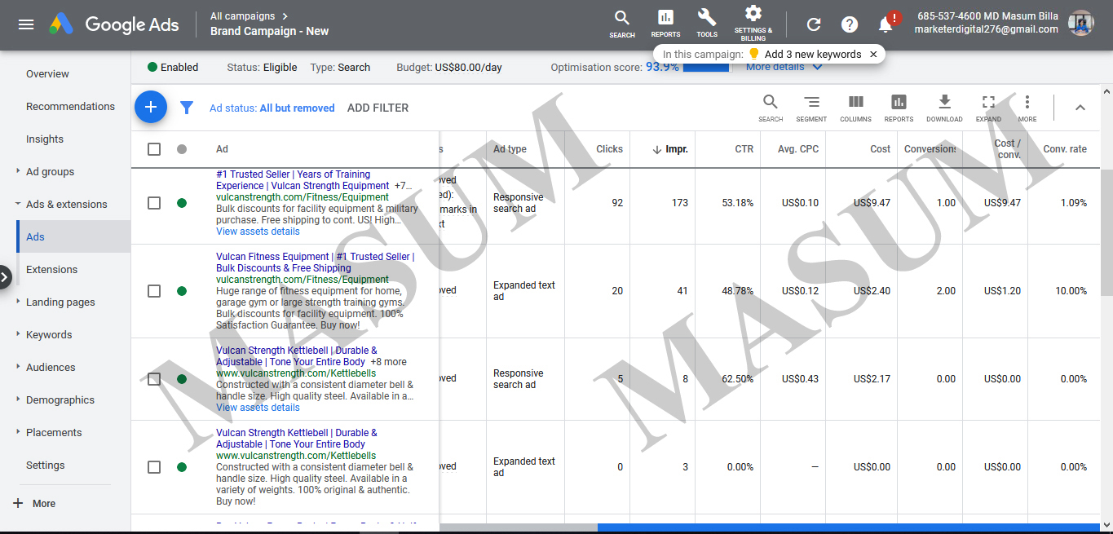Toggle status dot of #1 Trusted Seller ad

point(182,203)
